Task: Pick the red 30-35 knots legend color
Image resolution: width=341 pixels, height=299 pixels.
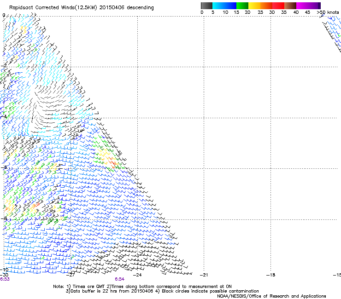Action: [x=278, y=6]
